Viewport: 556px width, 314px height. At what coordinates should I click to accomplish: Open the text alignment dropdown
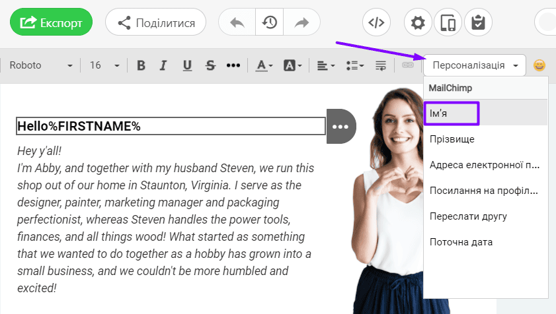pyautogui.click(x=325, y=65)
